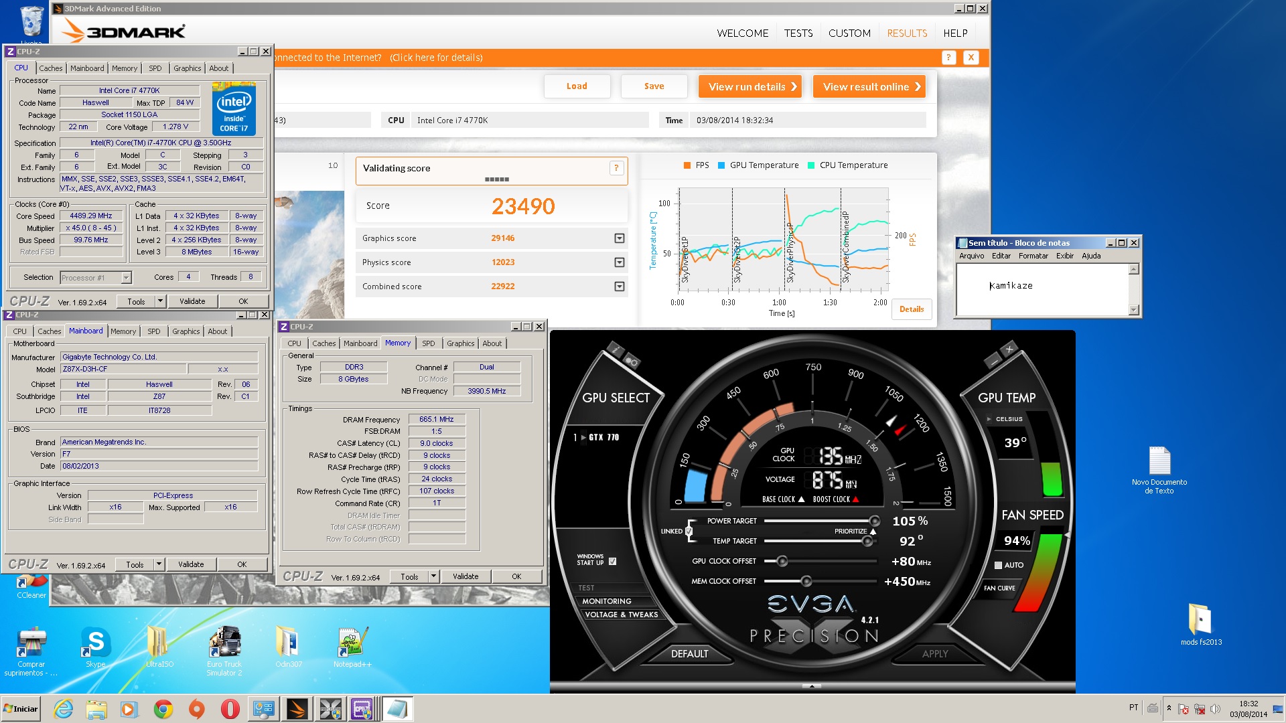Image resolution: width=1286 pixels, height=723 pixels.
Task: Open Validating score help question mark
Action: [616, 168]
